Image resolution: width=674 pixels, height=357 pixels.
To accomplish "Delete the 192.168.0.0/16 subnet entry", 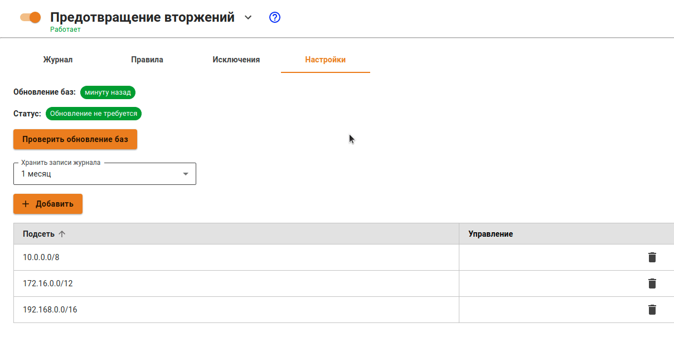I will pyautogui.click(x=652, y=310).
